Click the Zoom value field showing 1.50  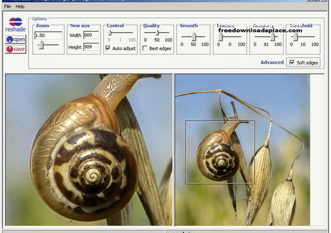click(48, 36)
